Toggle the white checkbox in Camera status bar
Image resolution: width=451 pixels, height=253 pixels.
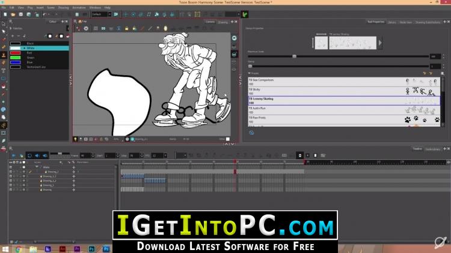click(228, 139)
